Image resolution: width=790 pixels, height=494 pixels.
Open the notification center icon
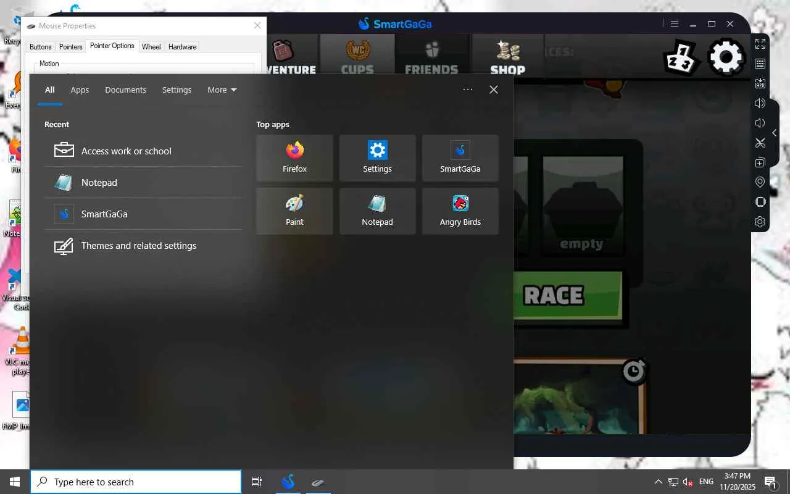pyautogui.click(x=770, y=482)
